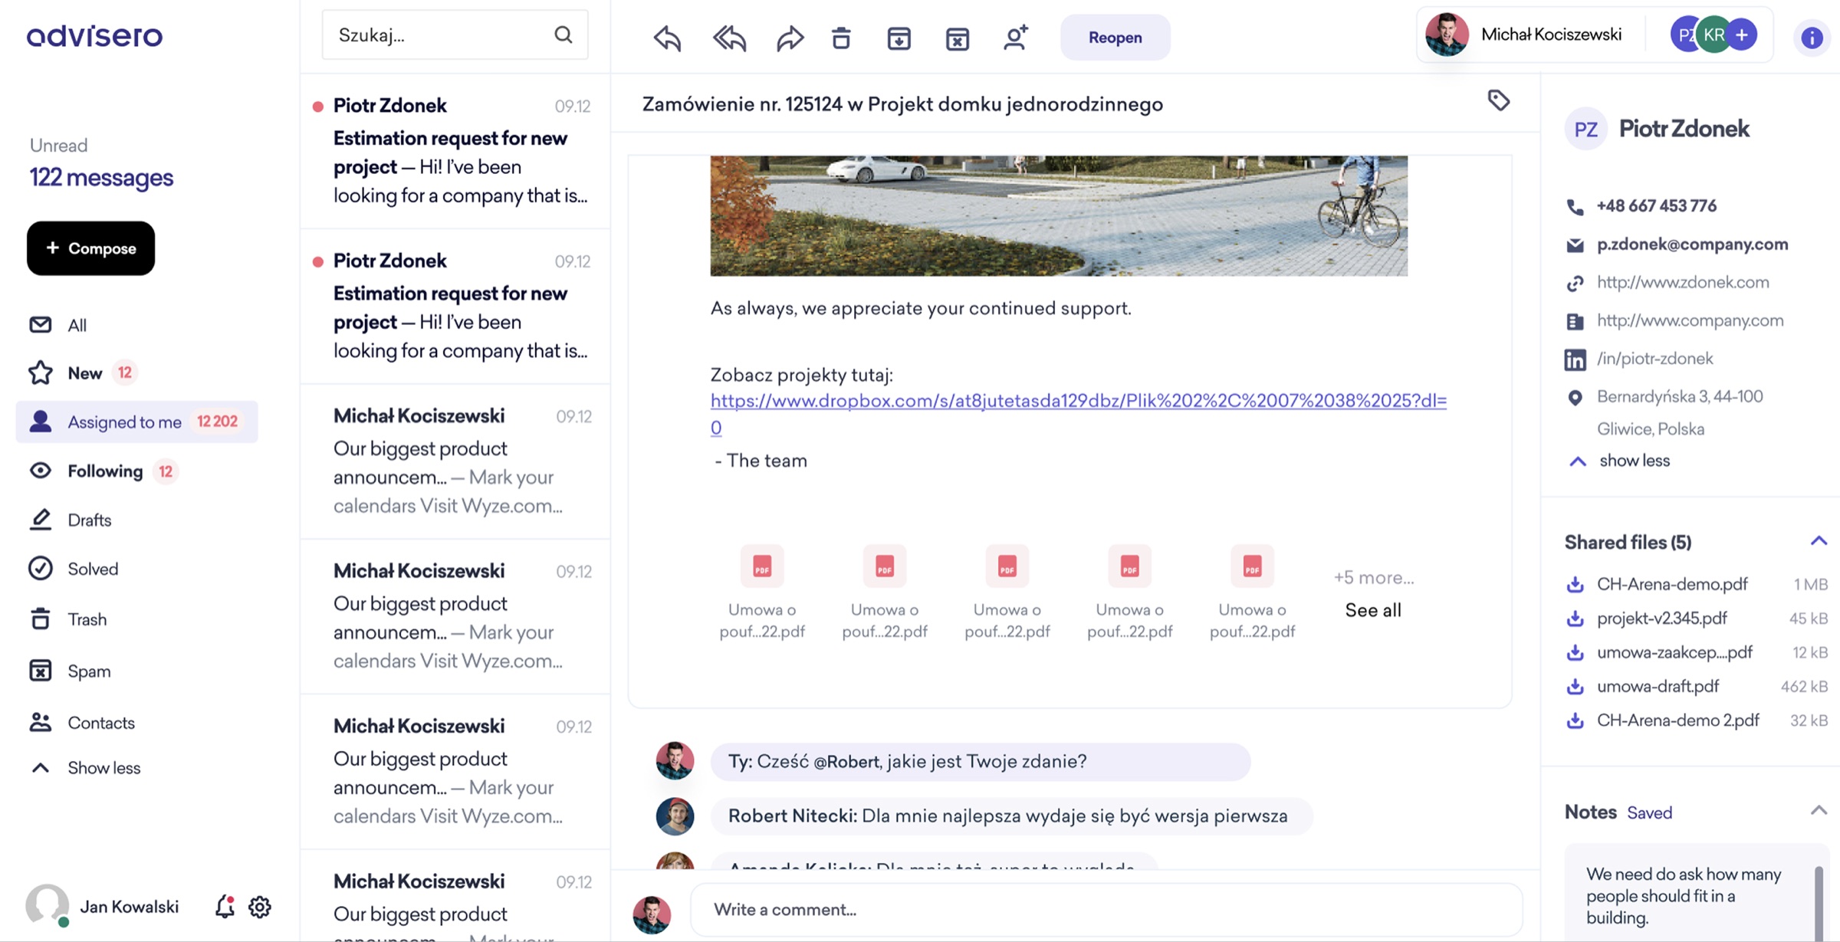This screenshot has height=942, width=1840.
Task: Forward the conversation using the arrow icon
Action: pos(788,37)
